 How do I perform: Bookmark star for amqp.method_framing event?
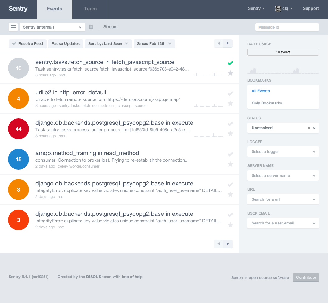point(230,164)
